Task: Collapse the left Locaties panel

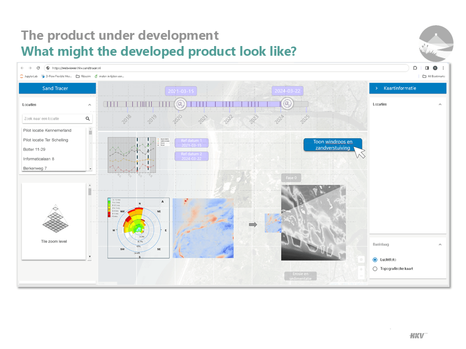Action: 89,105
